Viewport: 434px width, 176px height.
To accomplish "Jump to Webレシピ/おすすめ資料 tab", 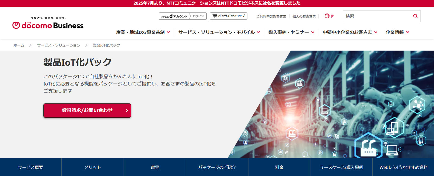I will tap(403, 167).
